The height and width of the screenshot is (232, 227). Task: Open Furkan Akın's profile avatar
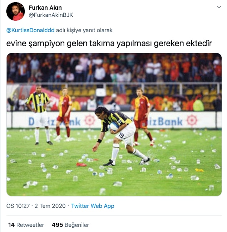point(15,11)
